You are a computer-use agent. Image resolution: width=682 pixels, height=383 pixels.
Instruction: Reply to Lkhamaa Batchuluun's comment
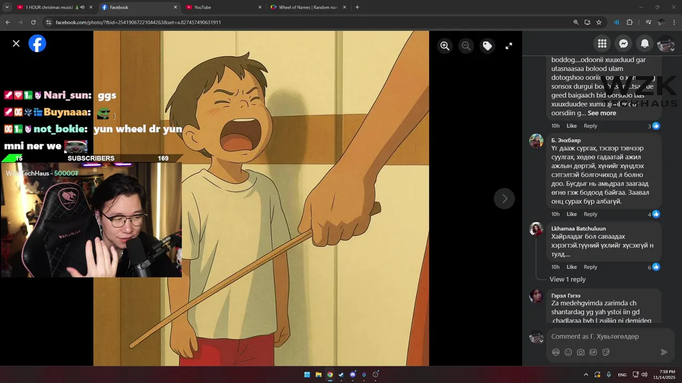590,267
